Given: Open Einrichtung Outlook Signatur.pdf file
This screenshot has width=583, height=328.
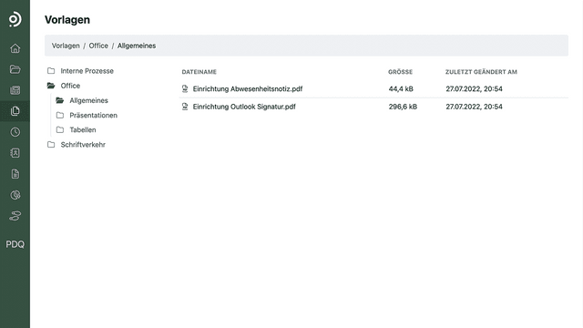Looking at the screenshot, I should pos(244,107).
